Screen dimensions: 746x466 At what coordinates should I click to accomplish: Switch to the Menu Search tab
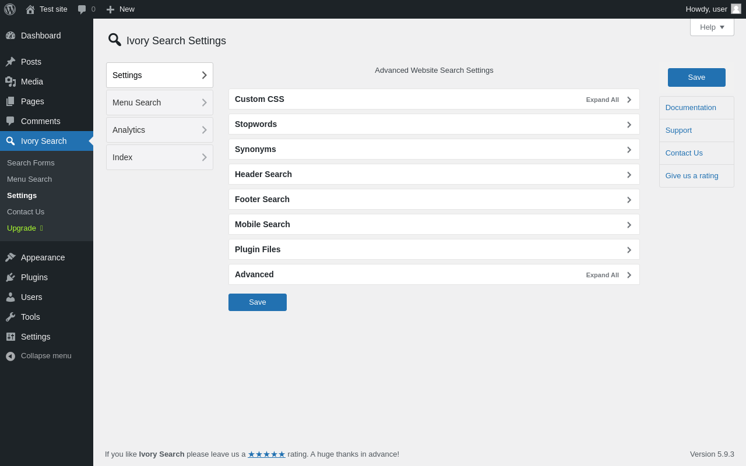pyautogui.click(x=160, y=103)
